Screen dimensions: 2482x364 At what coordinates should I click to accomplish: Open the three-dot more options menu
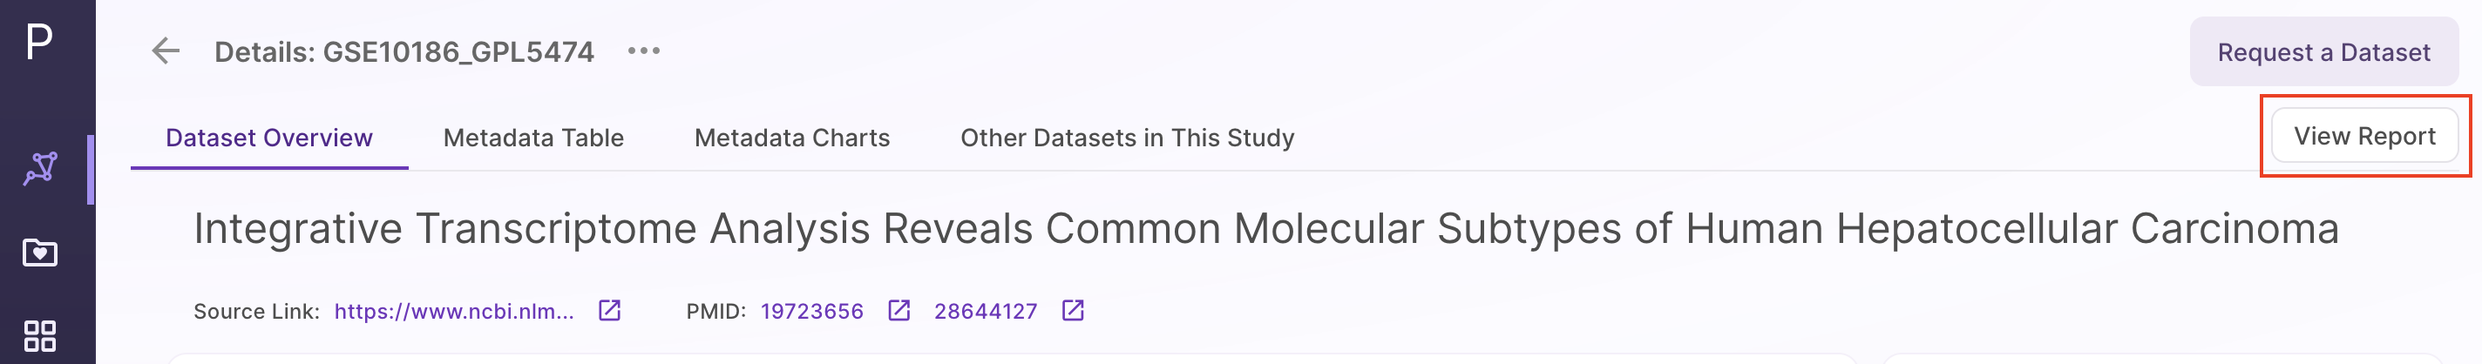point(644,51)
